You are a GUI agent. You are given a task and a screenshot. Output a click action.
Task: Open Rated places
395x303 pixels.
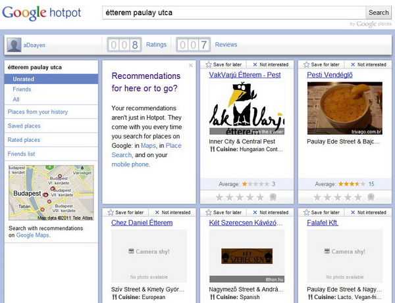(x=24, y=140)
